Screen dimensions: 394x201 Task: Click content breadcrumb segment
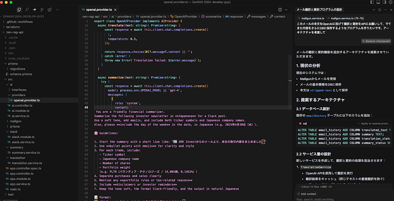tap(277, 16)
